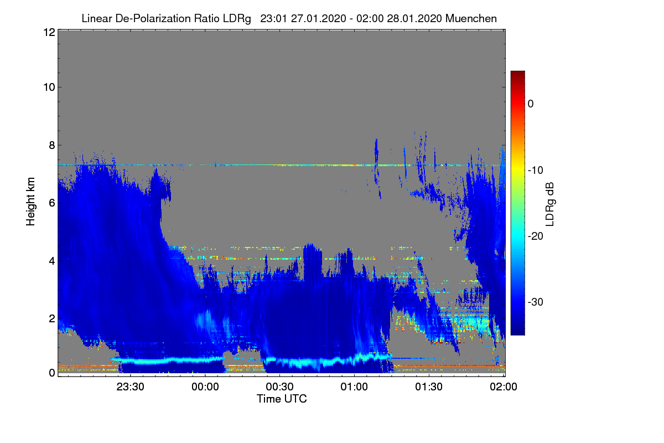Click the '-30' colorbar tick label
The height and width of the screenshot is (443, 664).
tap(536, 302)
